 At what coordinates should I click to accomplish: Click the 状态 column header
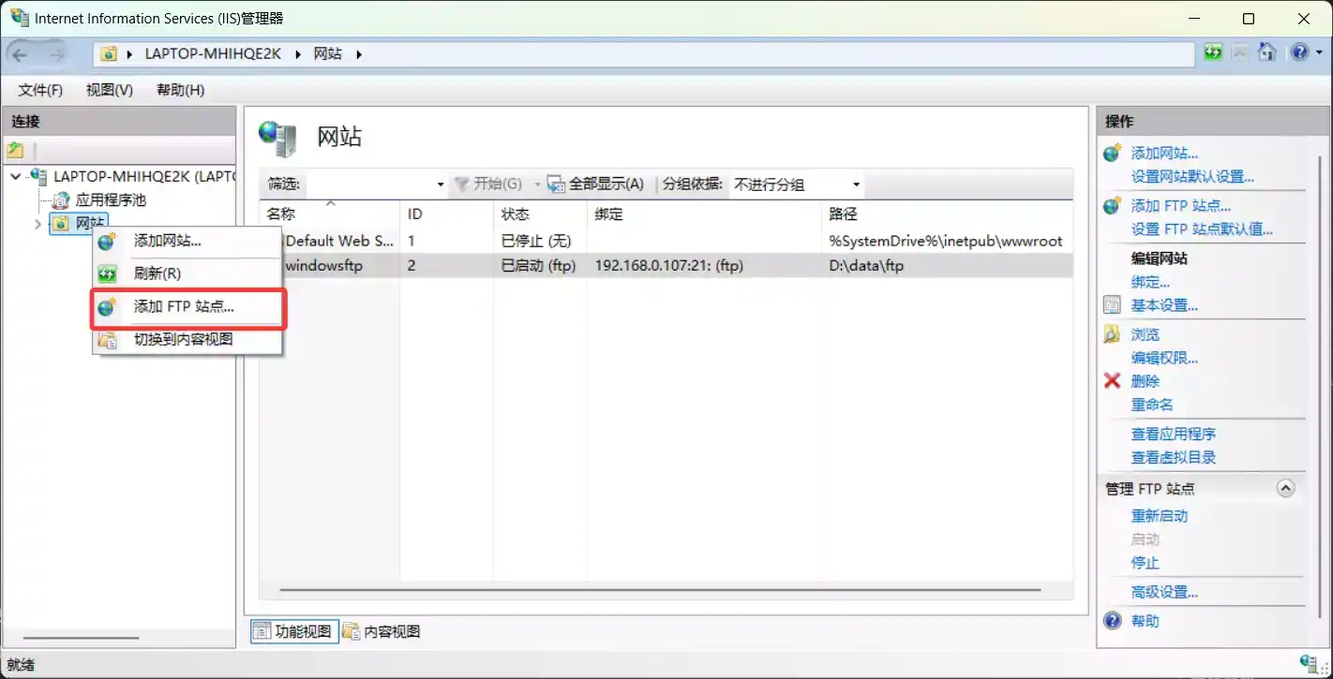(540, 214)
